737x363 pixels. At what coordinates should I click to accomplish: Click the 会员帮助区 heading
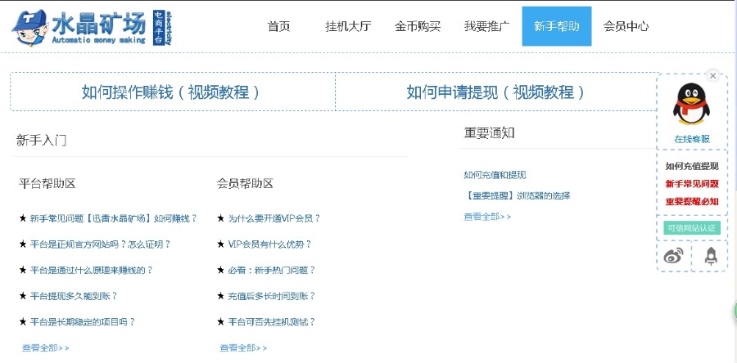coord(245,183)
